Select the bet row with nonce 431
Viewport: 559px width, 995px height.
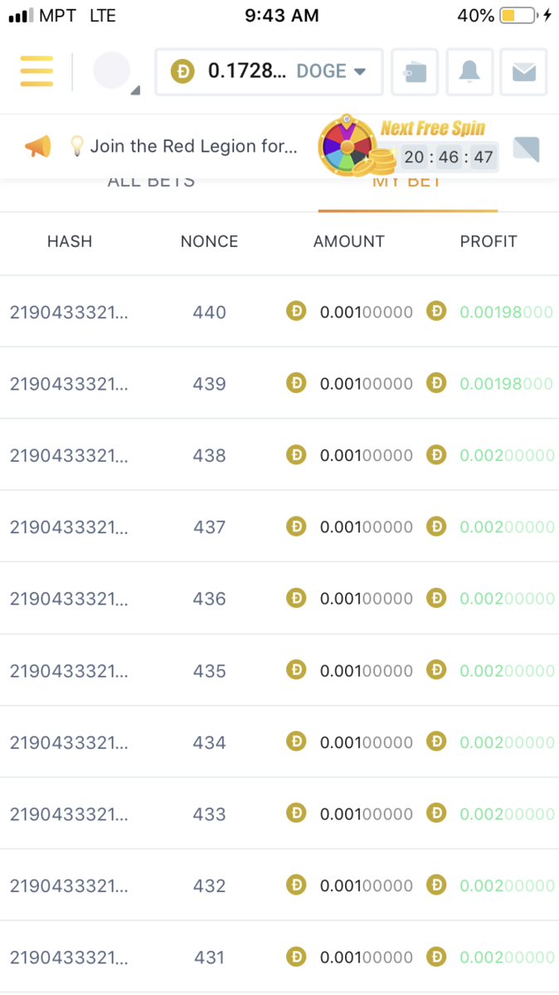pyautogui.click(x=209, y=957)
